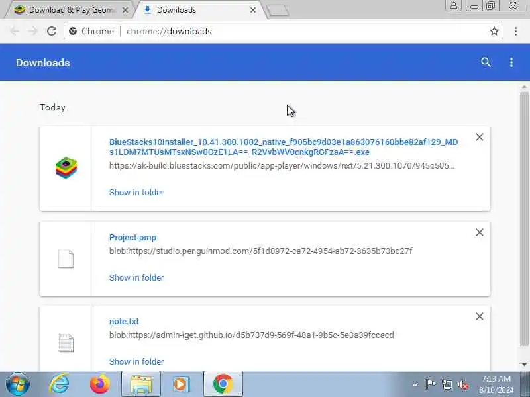The image size is (530, 397).
Task: Open the Chrome user profile button
Action: pos(454,5)
